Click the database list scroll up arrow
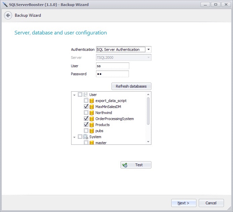This screenshot has height=212, width=233. [148, 94]
